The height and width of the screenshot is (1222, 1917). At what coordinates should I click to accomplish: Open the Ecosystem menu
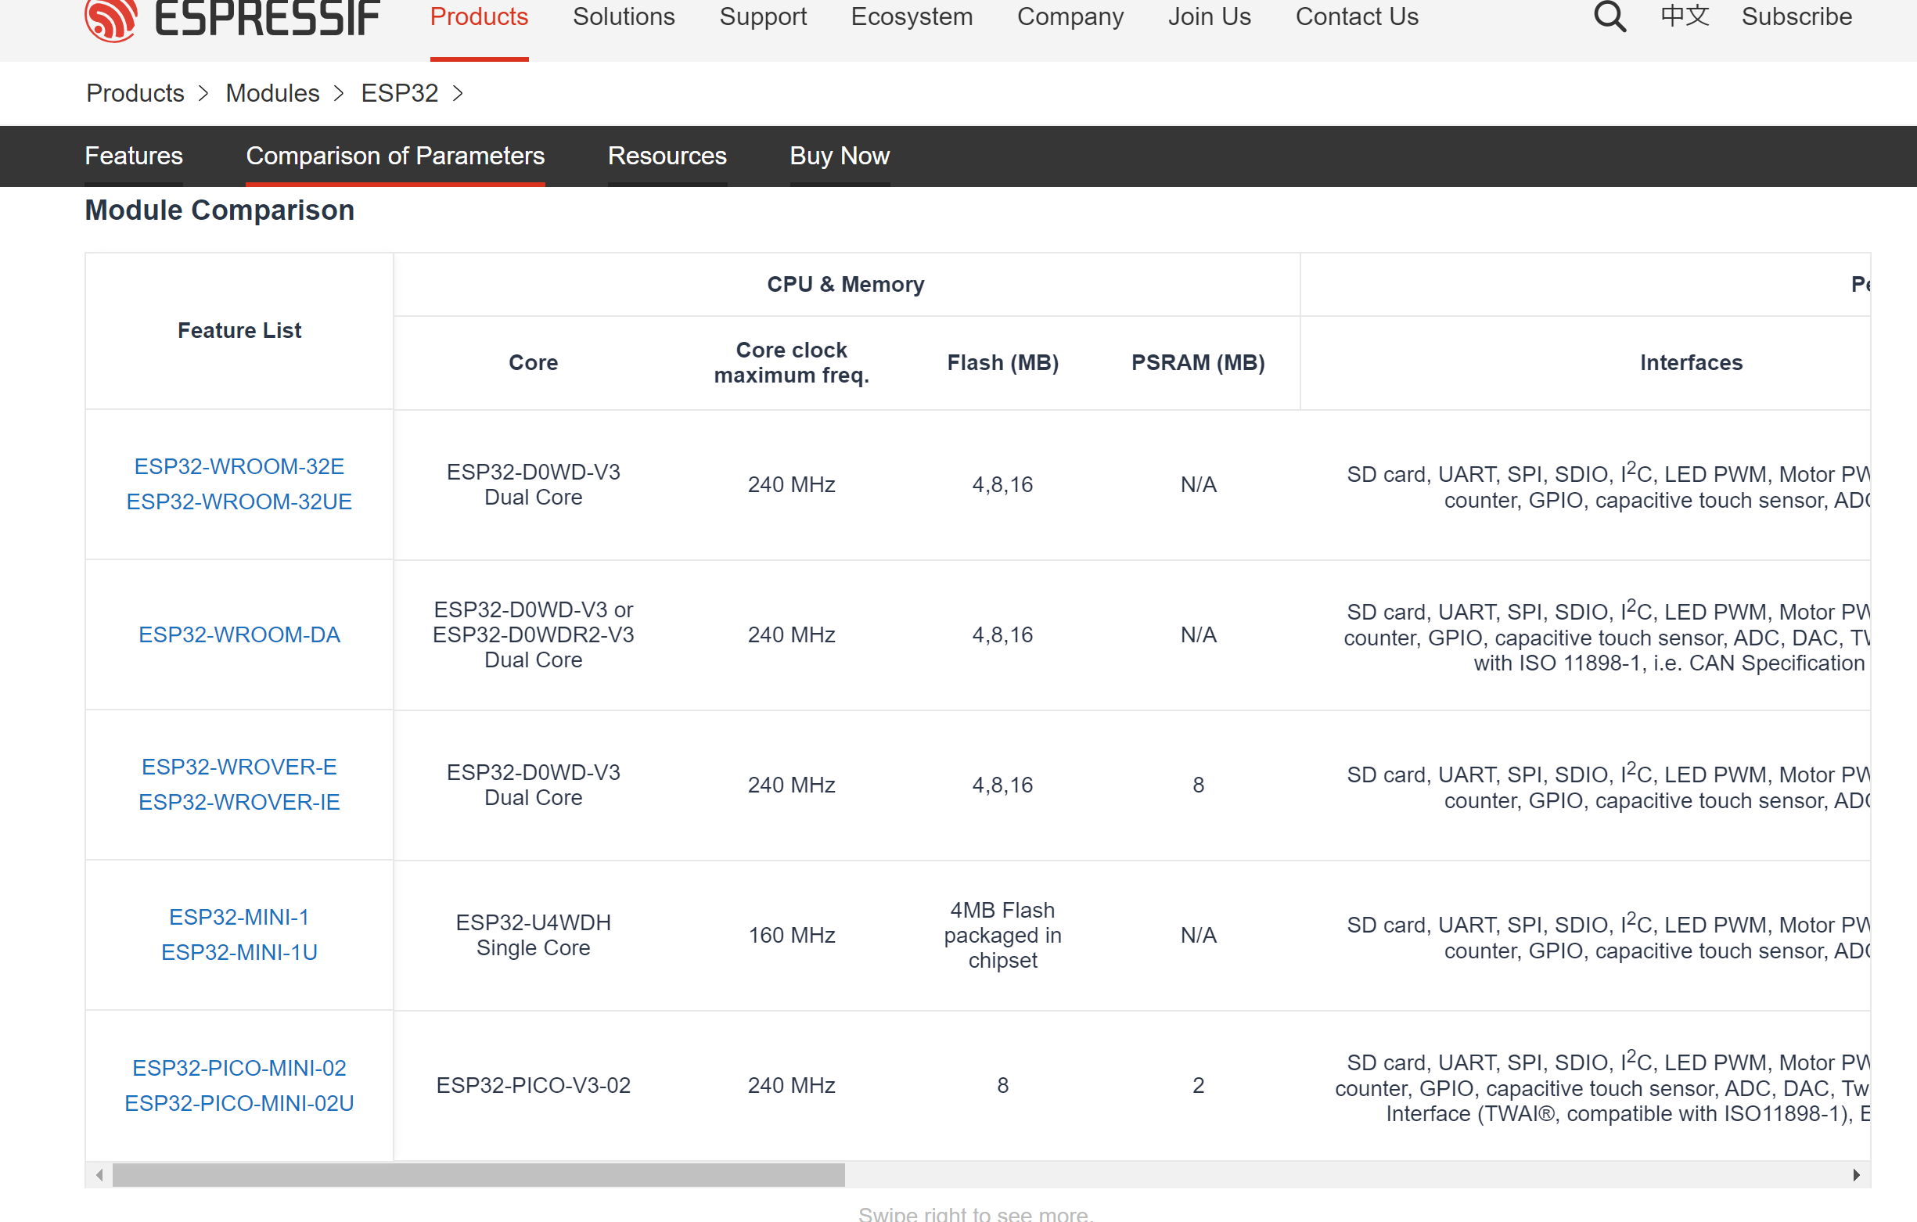(912, 16)
